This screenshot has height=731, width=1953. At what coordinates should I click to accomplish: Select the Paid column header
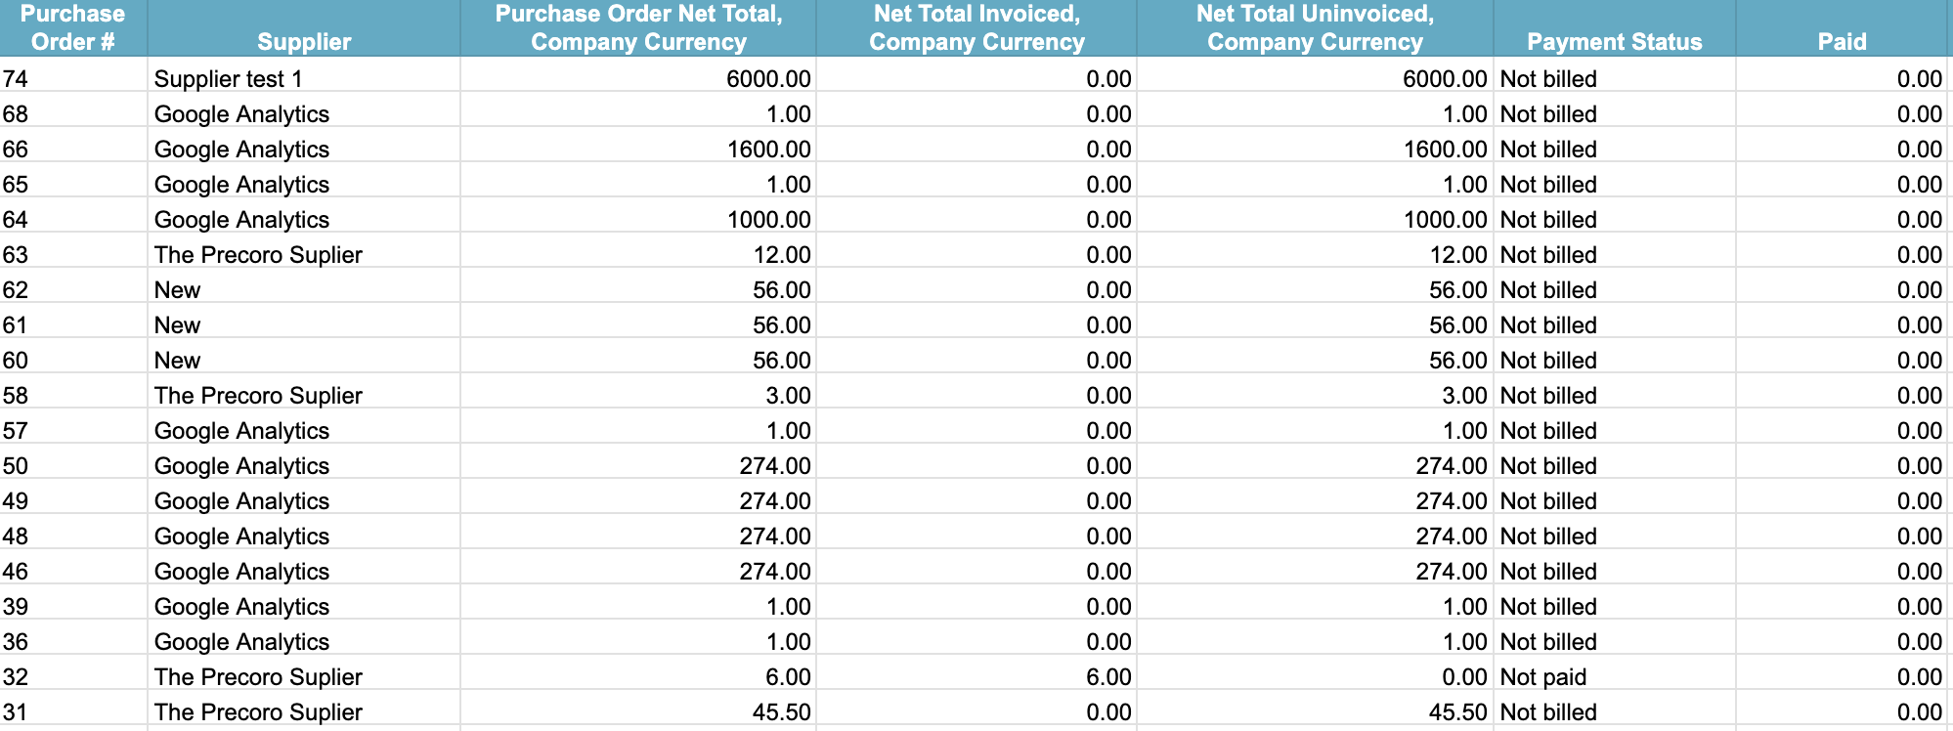[1842, 27]
